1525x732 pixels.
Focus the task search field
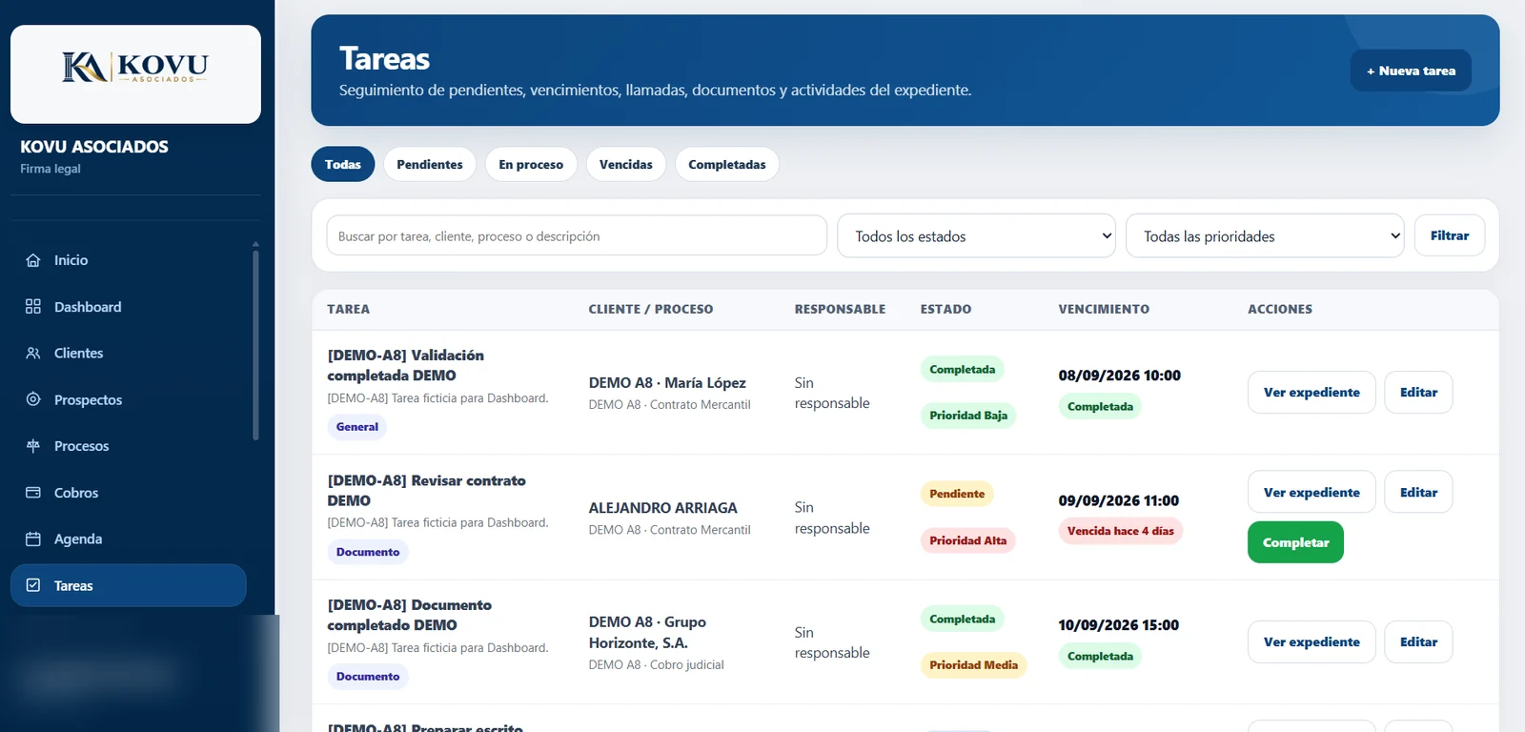click(x=577, y=235)
